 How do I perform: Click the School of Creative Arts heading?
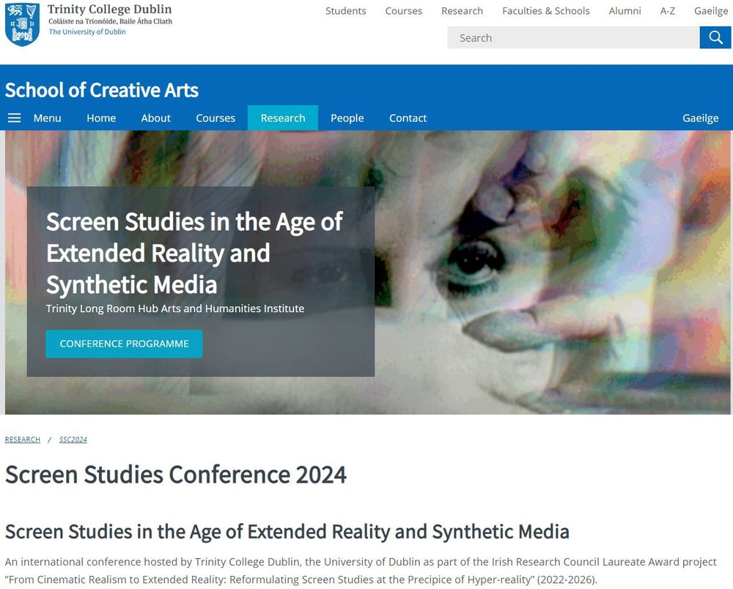[101, 89]
